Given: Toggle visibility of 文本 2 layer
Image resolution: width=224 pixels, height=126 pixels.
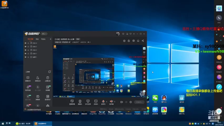Looking at the screenshot, I should (x=25, y=50).
